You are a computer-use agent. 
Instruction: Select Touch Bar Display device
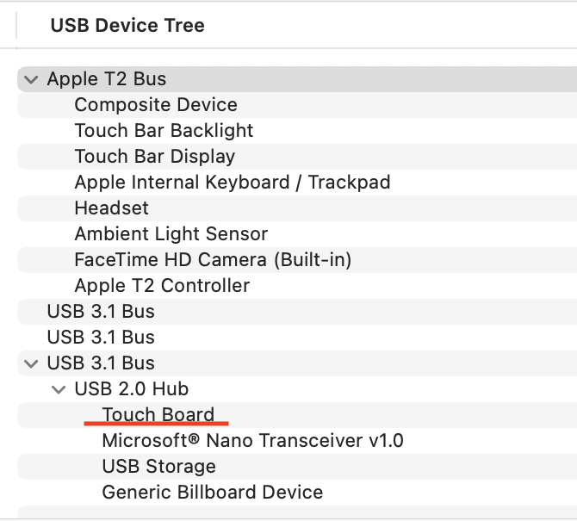tap(155, 157)
